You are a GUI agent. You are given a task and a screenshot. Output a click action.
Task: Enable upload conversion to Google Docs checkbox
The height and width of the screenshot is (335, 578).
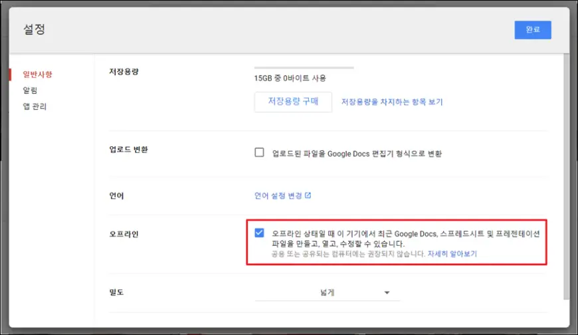tap(259, 152)
